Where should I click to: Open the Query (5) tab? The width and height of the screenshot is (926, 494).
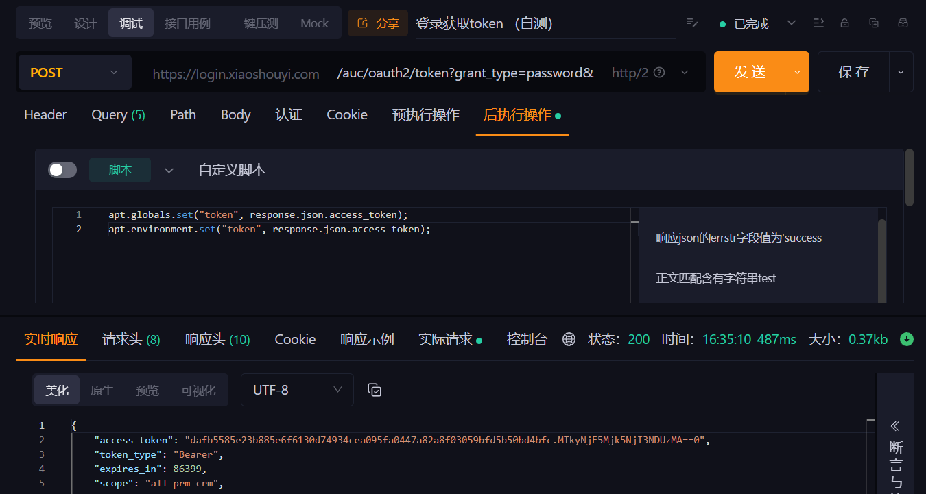point(119,114)
